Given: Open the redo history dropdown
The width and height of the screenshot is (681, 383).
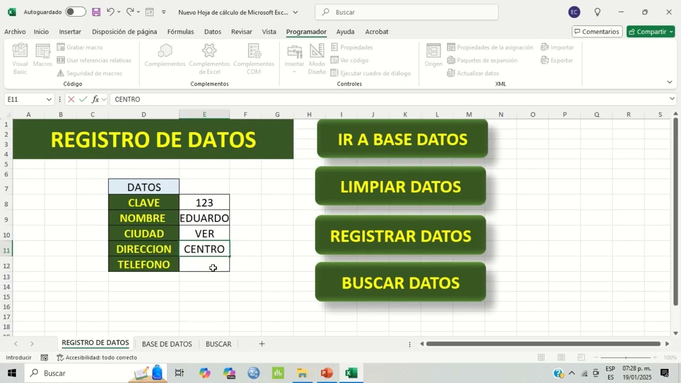Looking at the screenshot, I should pyautogui.click(x=138, y=12).
